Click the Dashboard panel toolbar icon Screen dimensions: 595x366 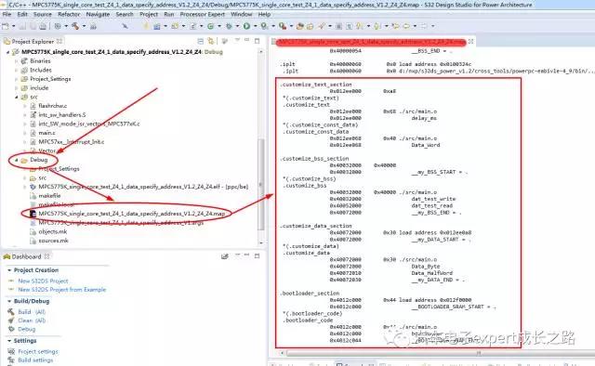coord(225,256)
